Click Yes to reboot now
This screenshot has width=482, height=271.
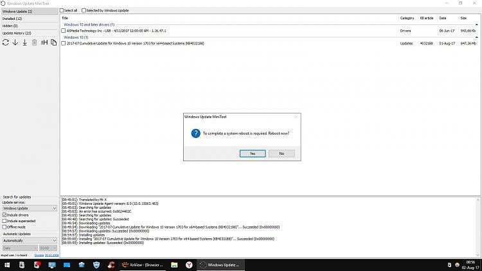[x=253, y=153]
